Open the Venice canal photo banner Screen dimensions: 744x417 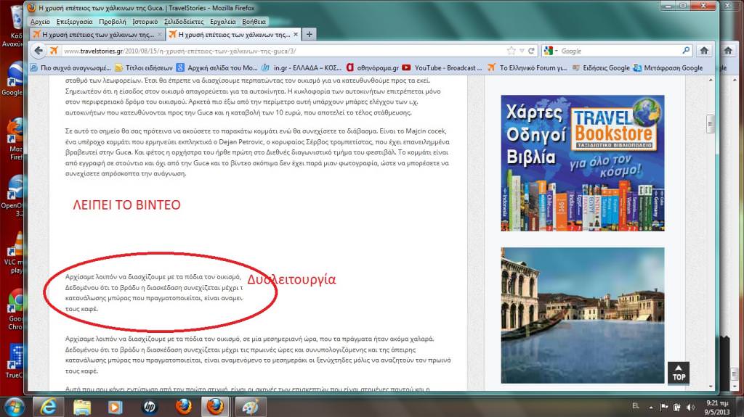[x=583, y=315]
